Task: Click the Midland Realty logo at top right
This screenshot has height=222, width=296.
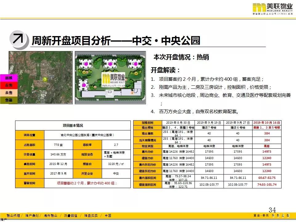Action: tap(273, 9)
